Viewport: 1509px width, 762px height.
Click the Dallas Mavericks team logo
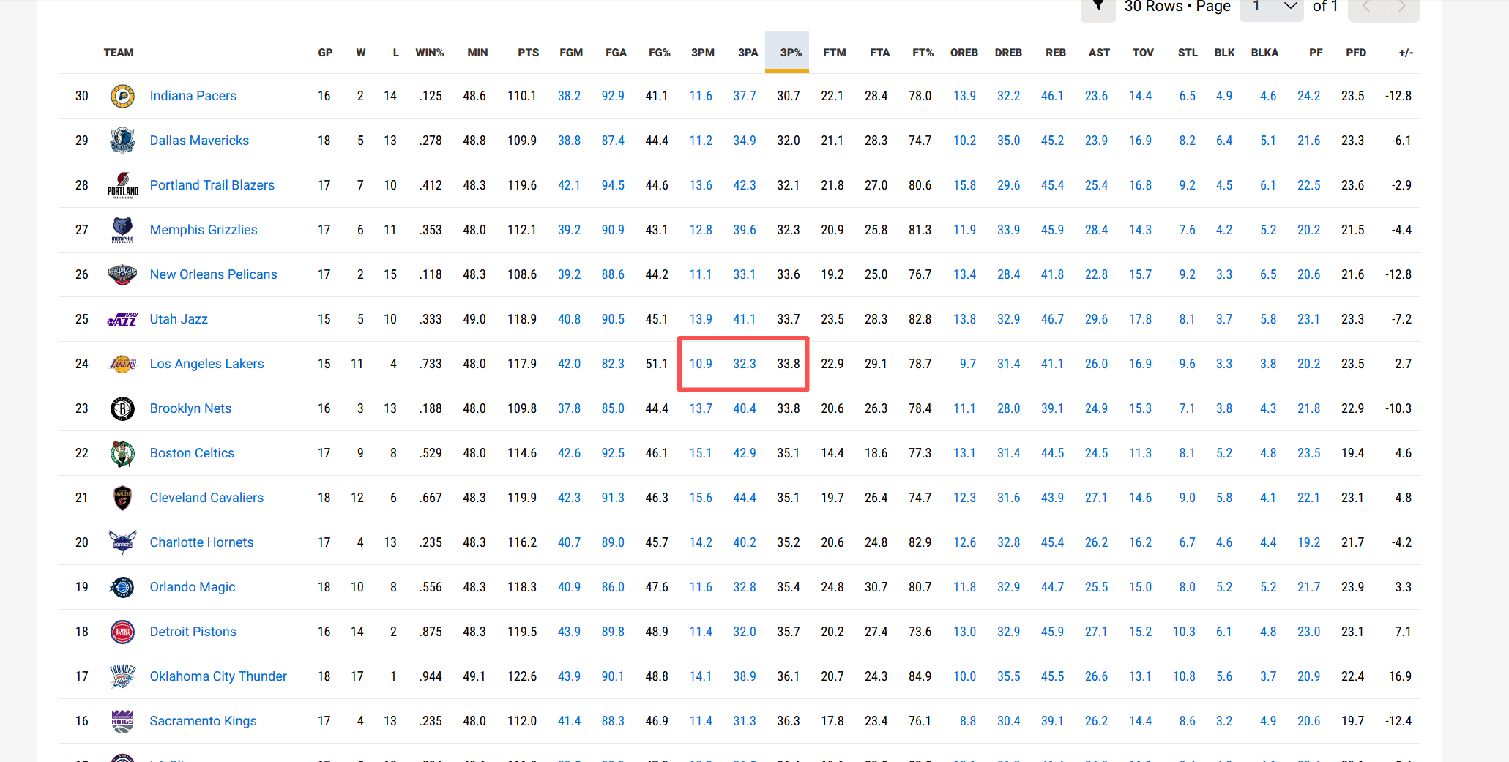pos(122,141)
